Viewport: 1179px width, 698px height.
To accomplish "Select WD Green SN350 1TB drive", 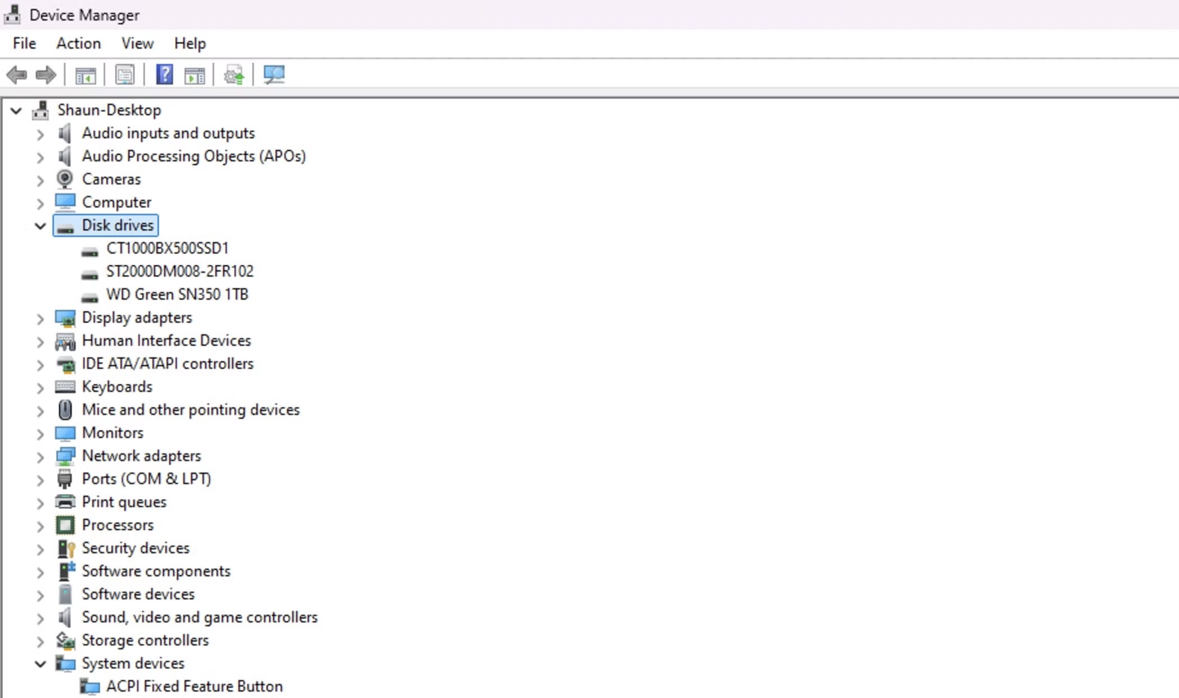I will tap(177, 294).
